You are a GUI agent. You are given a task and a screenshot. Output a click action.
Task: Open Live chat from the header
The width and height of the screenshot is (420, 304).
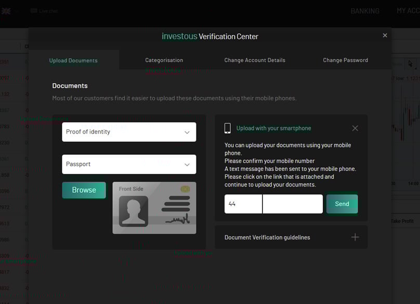point(44,11)
